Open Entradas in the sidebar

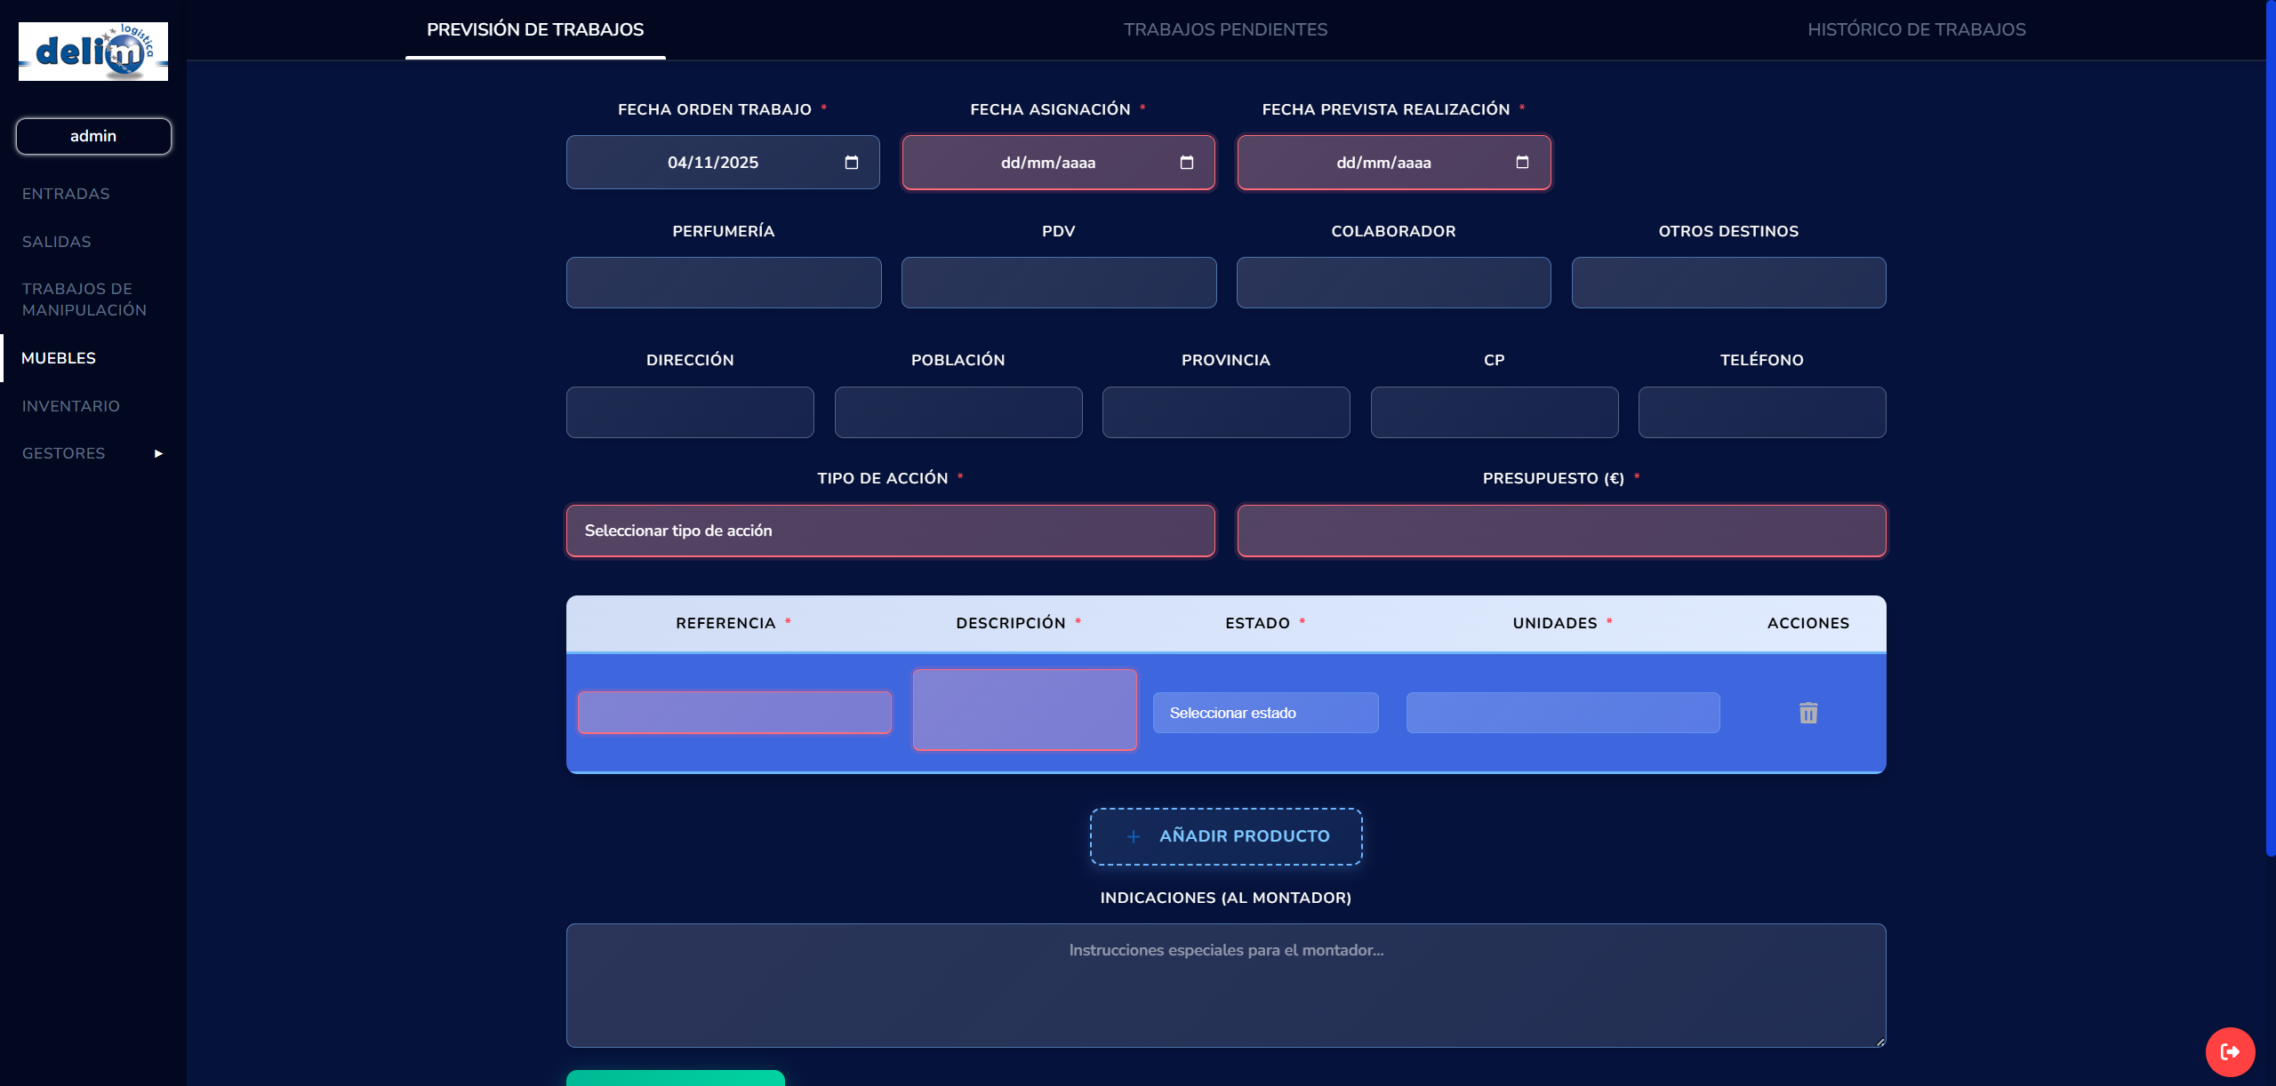66,194
